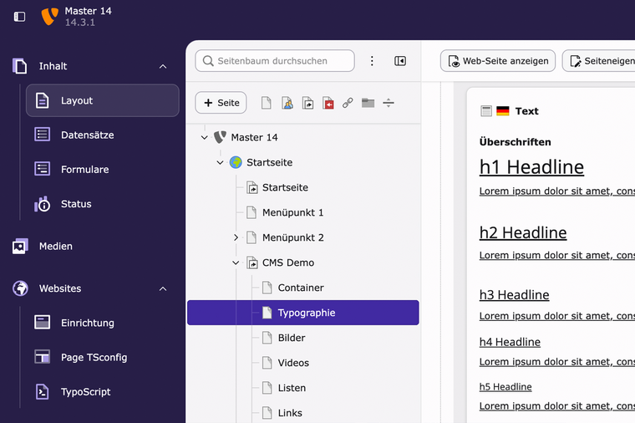The height and width of the screenshot is (423, 635).
Task: Select Master 14 in page tree
Action: pyautogui.click(x=254, y=137)
